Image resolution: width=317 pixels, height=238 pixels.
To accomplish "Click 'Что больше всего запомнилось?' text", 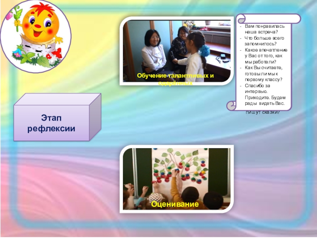I will point(264,41).
